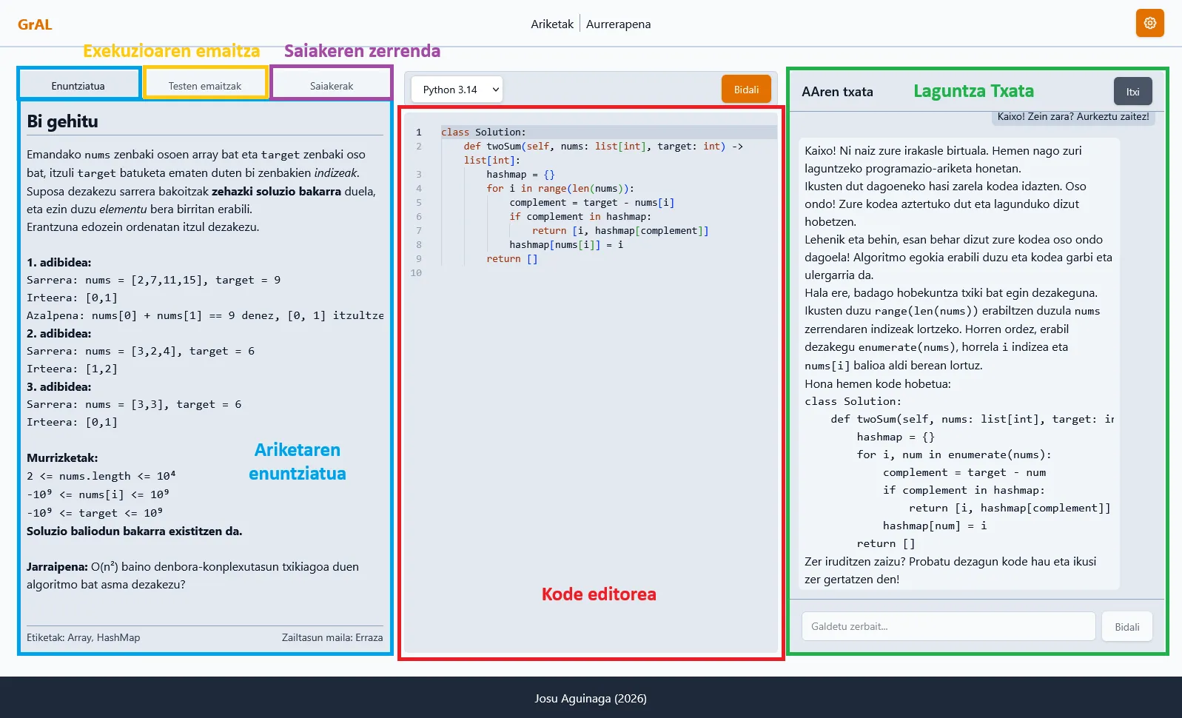
Task: Click the footer 'Josu Aguinaga (2026)' text
Action: [x=591, y=698]
